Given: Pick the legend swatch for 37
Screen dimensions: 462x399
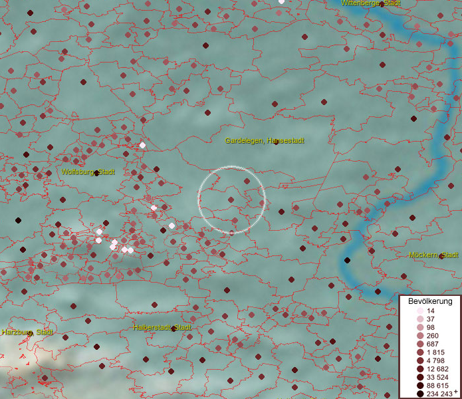Looking at the screenshot, I should [x=421, y=319].
